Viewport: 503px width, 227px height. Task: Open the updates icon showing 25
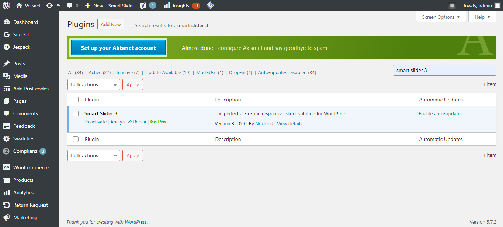(x=49, y=6)
